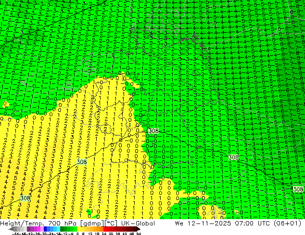Select the dark blue colorbar swatch
Viewport: 305px width, 235px height.
coord(45,229)
